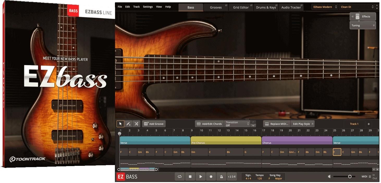Detach Grid Editor with pop-out icon
The image size is (381, 183).
point(251,5)
